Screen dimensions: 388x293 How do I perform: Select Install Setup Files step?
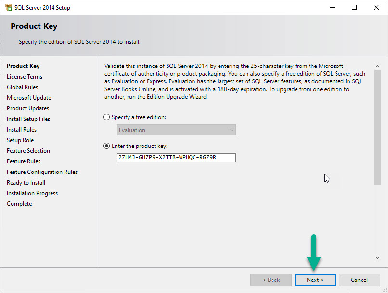[x=28, y=119]
